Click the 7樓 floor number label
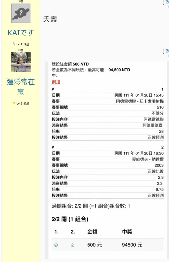 click(21, 1)
